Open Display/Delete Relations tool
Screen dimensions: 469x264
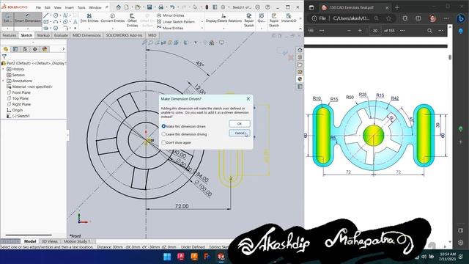coord(224,18)
